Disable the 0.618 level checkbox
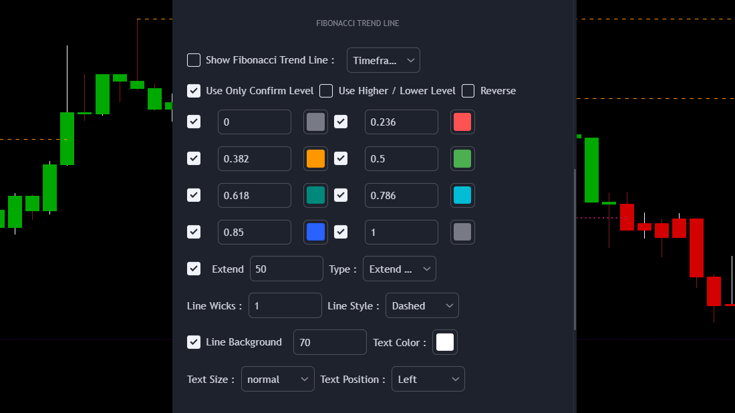This screenshot has height=413, width=735. (194, 195)
